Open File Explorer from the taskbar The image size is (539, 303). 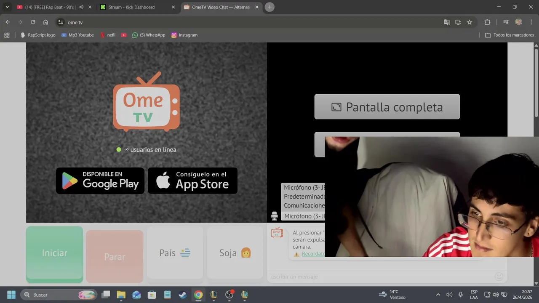tap(121, 295)
